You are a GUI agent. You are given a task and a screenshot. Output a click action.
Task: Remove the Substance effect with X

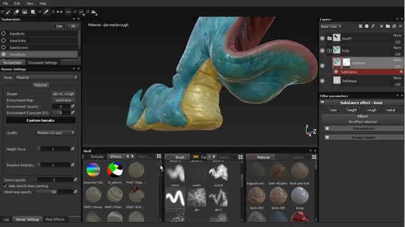click(x=401, y=72)
